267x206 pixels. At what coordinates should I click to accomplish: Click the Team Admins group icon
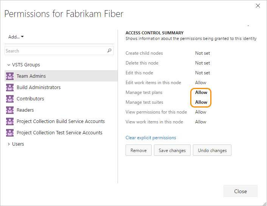(x=10, y=76)
